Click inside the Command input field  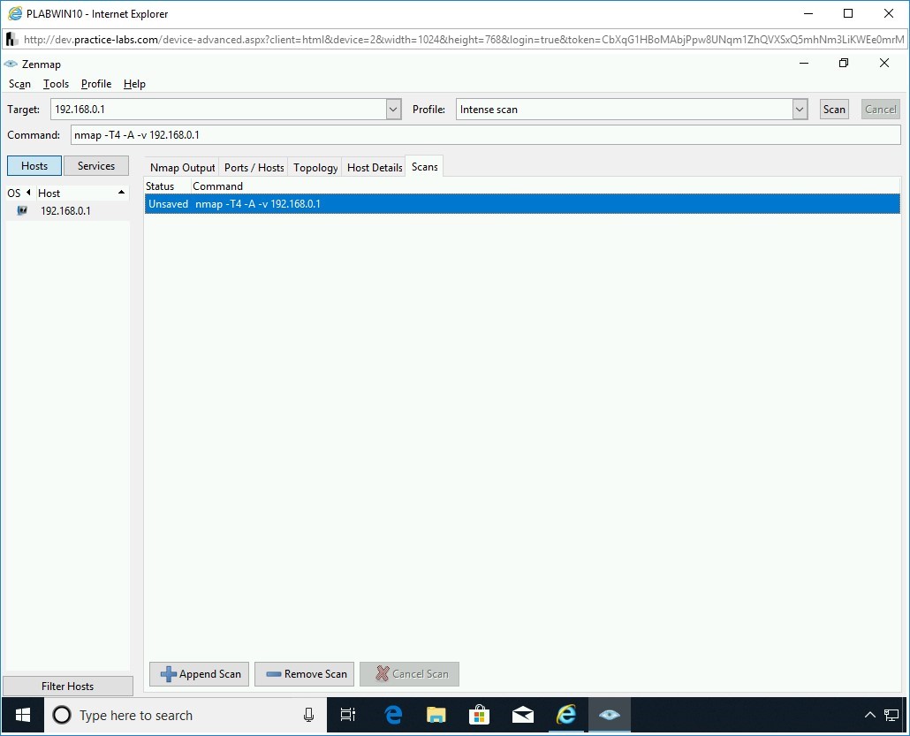pyautogui.click(x=484, y=135)
